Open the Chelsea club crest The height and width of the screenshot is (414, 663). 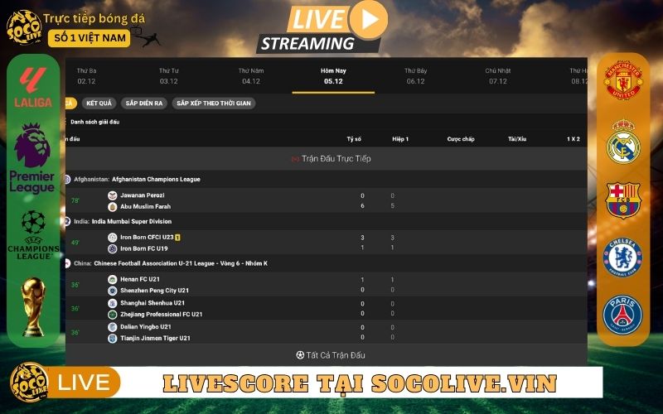point(623,258)
